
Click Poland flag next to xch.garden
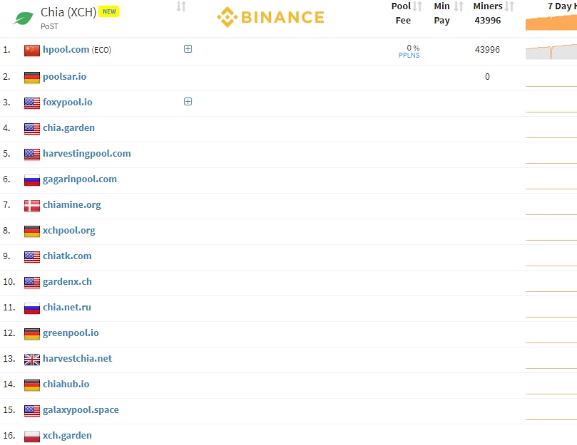32,436
